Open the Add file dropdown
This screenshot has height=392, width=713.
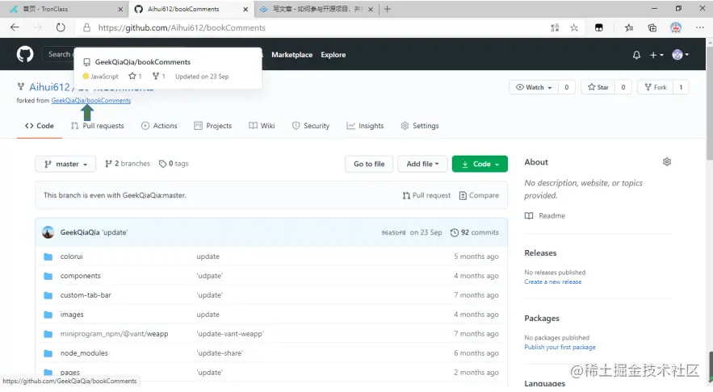(x=422, y=164)
